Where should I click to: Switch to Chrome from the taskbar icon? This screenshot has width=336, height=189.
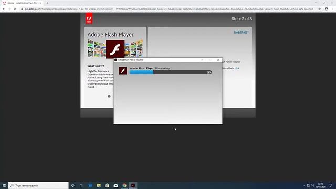[124, 185]
